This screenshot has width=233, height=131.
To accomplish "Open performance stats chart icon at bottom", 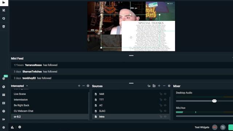I will pyautogui.click(x=12, y=127).
